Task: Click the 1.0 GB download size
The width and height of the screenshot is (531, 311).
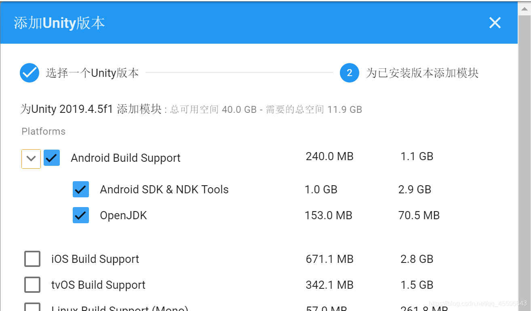Action: (x=321, y=189)
